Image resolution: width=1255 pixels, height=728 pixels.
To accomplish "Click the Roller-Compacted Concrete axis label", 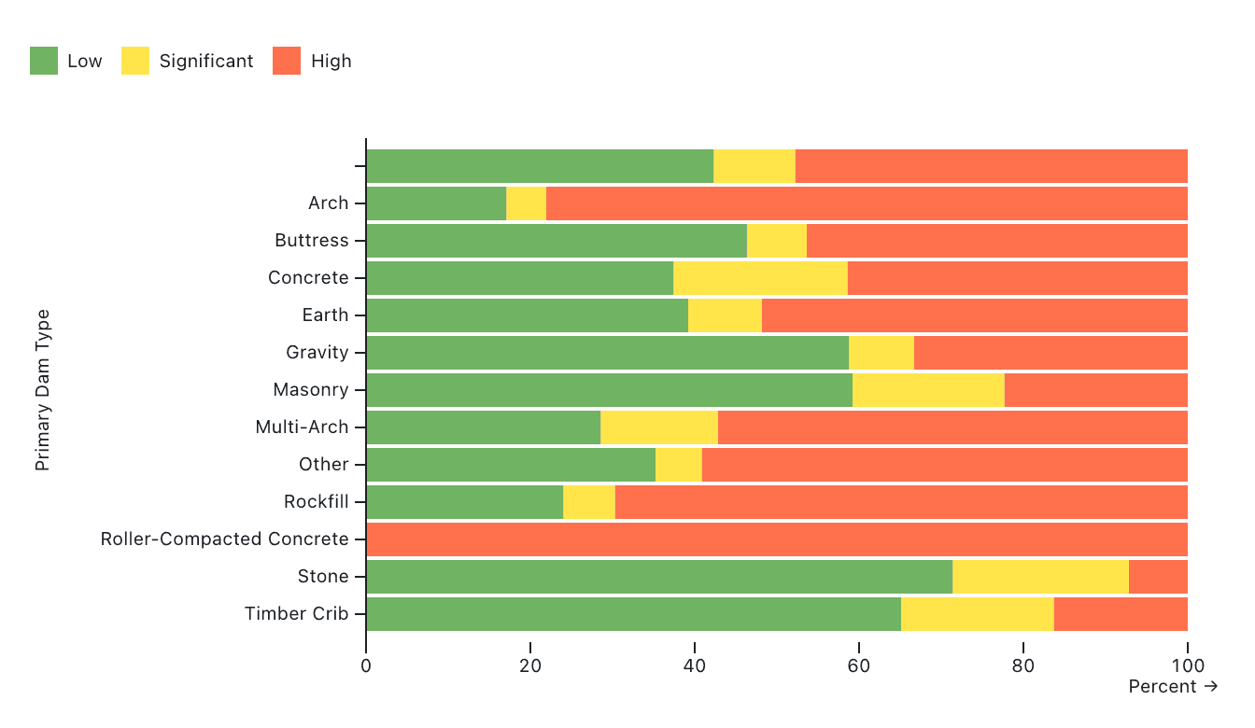I will click(224, 539).
